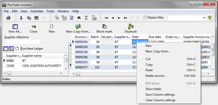Open the Activities menu

tap(37, 11)
